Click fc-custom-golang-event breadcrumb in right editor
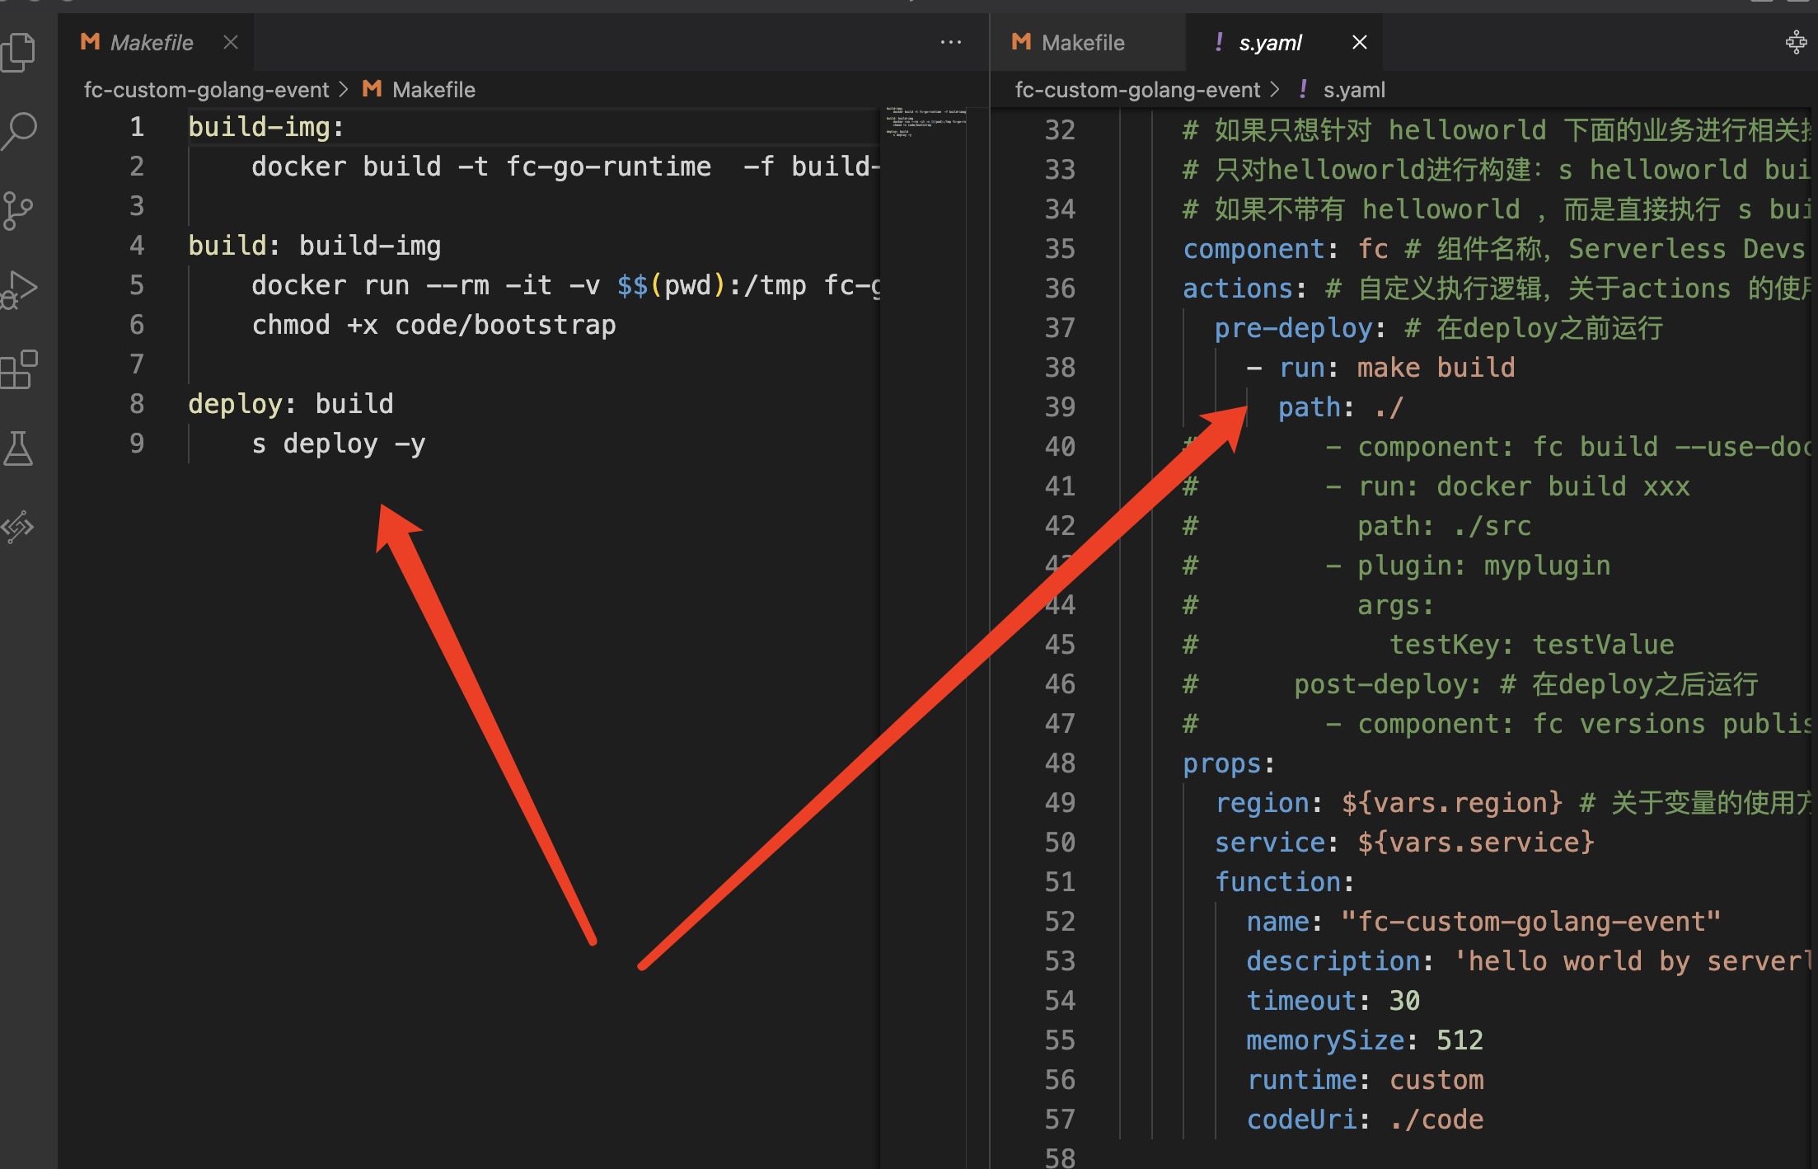The height and width of the screenshot is (1169, 1818). 1137,90
